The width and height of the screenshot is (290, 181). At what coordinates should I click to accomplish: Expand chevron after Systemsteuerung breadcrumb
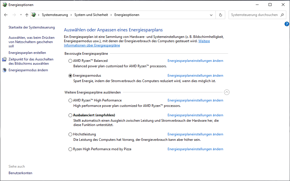coord(71,15)
